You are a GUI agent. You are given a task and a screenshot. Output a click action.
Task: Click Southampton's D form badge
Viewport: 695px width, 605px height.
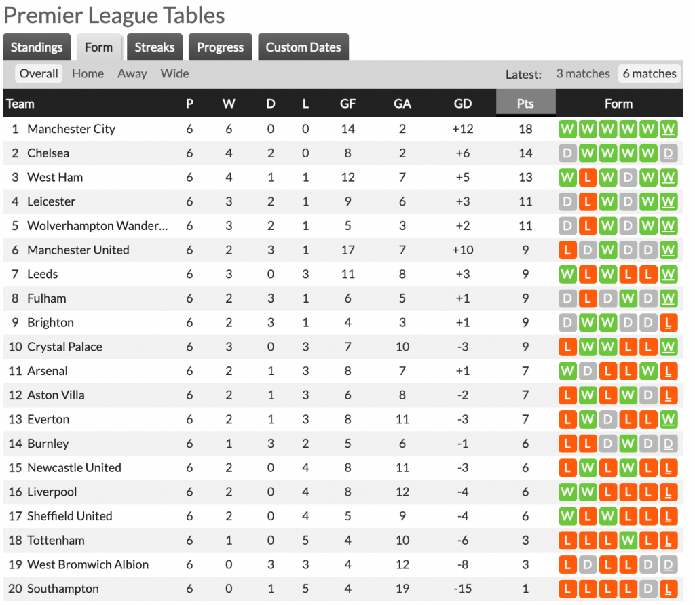(x=648, y=589)
